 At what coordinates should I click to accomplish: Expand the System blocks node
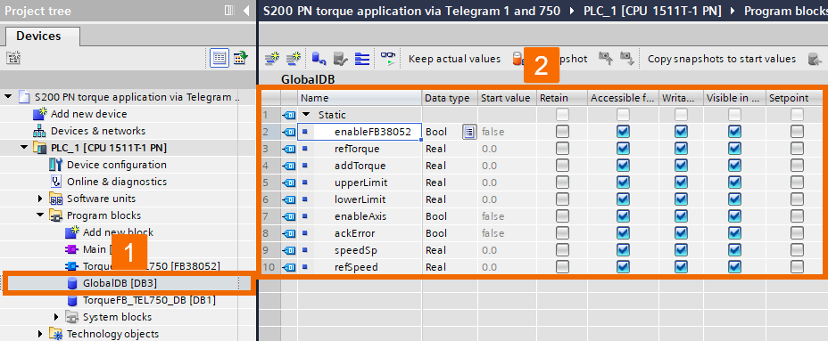pyautogui.click(x=57, y=317)
